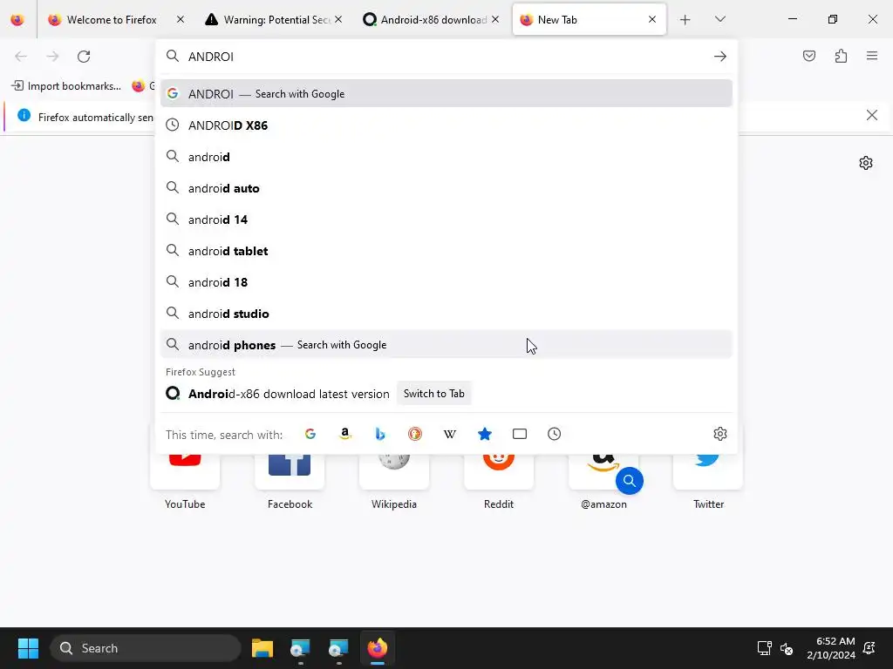Viewport: 893px width, 669px height.
Task: Close the New Tab tab
Action: (x=652, y=19)
